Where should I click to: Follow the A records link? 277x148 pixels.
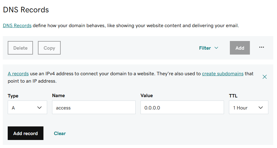coord(18,74)
